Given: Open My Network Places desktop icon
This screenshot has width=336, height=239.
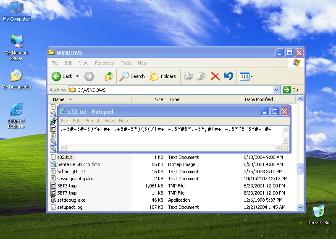Looking at the screenshot, I should pyautogui.click(x=16, y=48).
